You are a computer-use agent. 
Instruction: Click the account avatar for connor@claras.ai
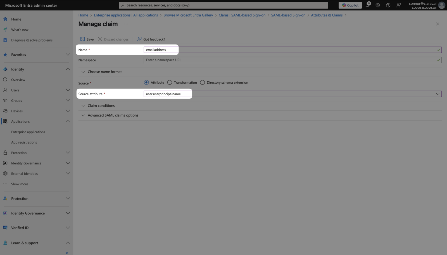pyautogui.click(x=442, y=5)
